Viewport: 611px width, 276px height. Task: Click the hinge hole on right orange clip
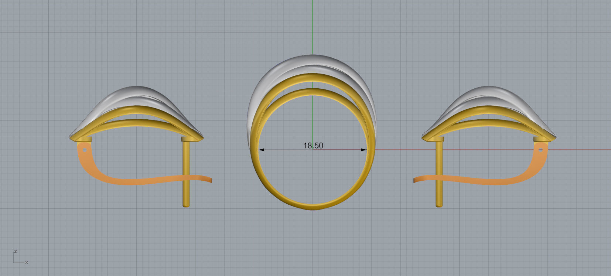point(541,150)
